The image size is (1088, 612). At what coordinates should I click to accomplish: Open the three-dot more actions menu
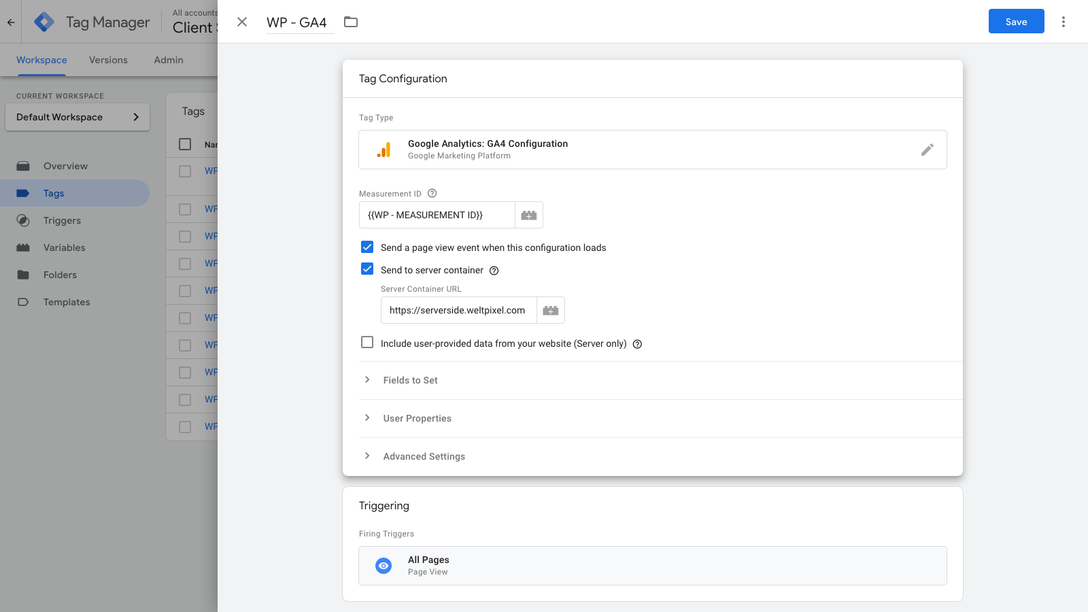pyautogui.click(x=1063, y=22)
